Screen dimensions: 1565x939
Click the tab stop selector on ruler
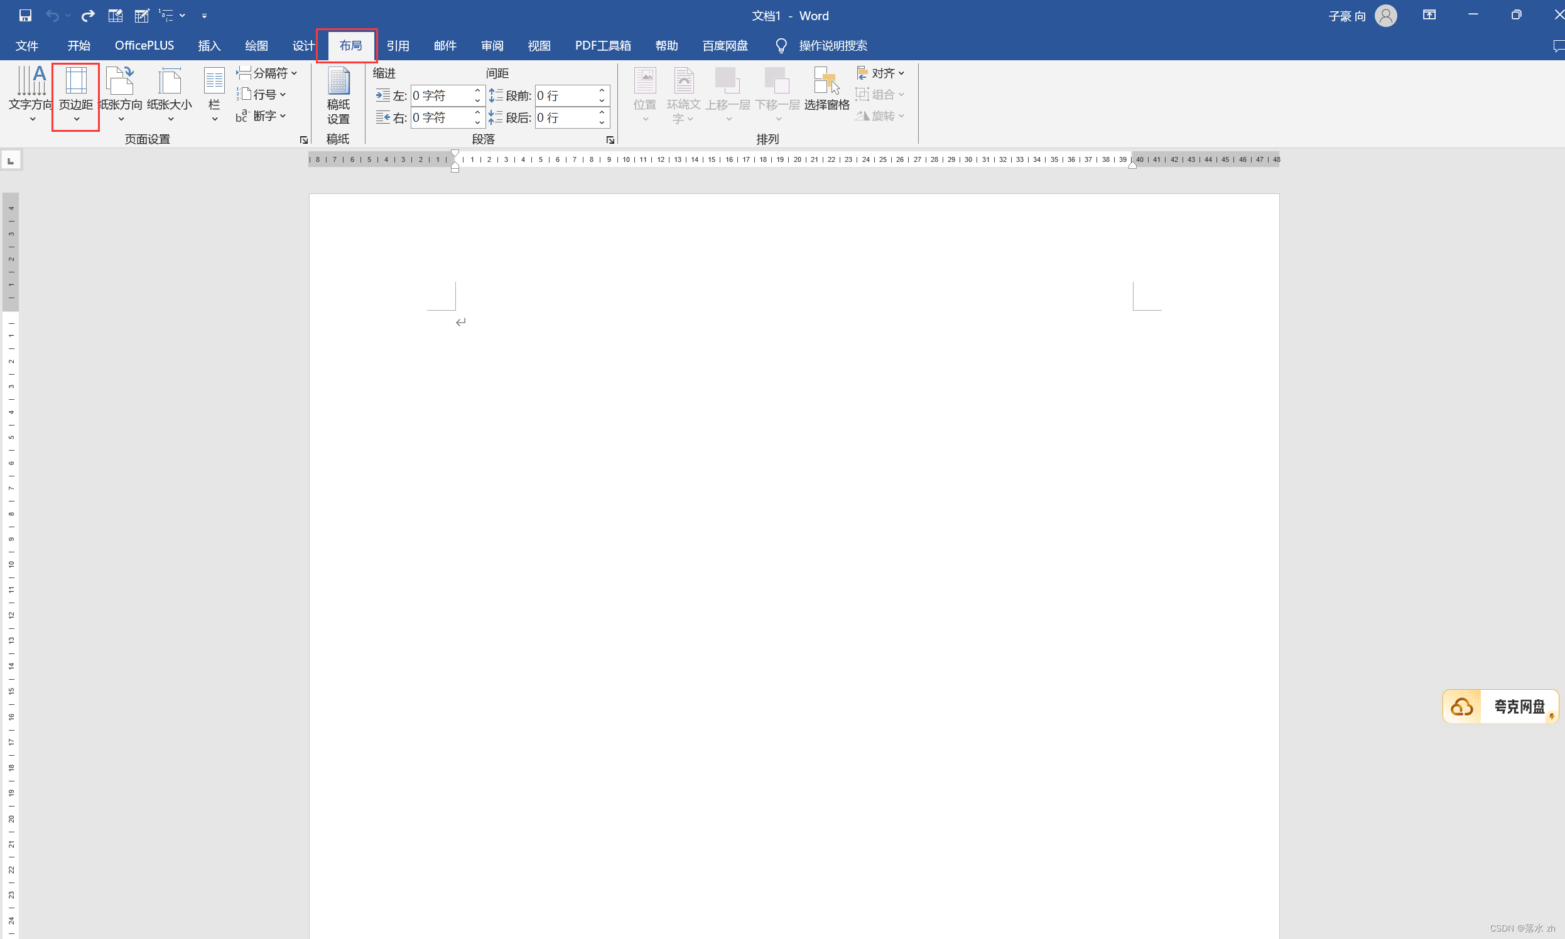pyautogui.click(x=11, y=160)
